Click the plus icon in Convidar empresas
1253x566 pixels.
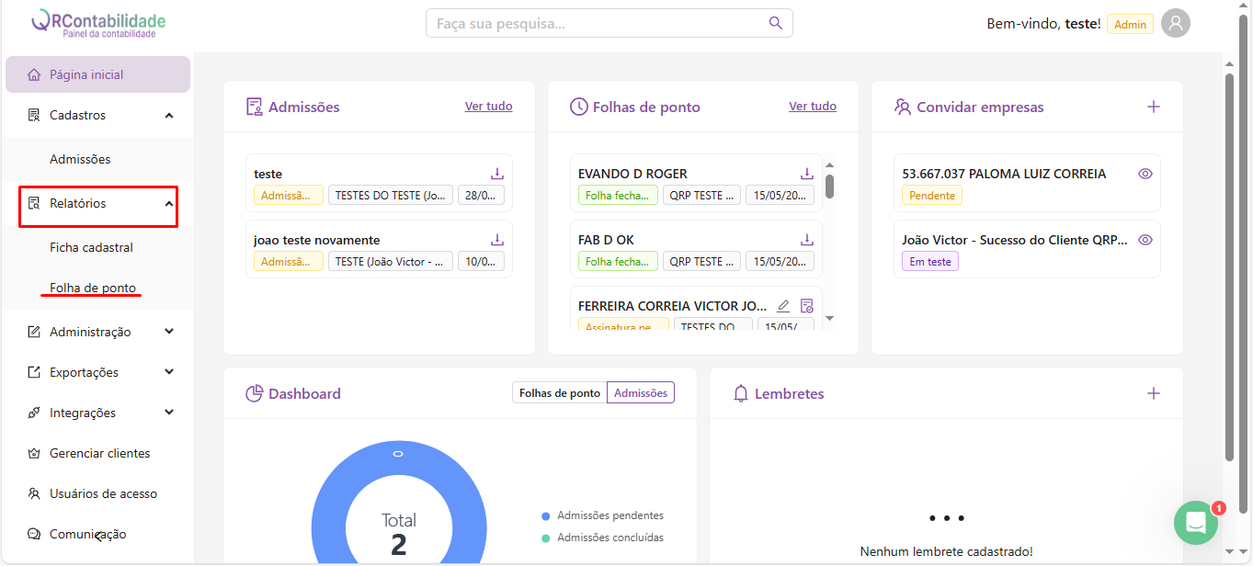tap(1153, 107)
